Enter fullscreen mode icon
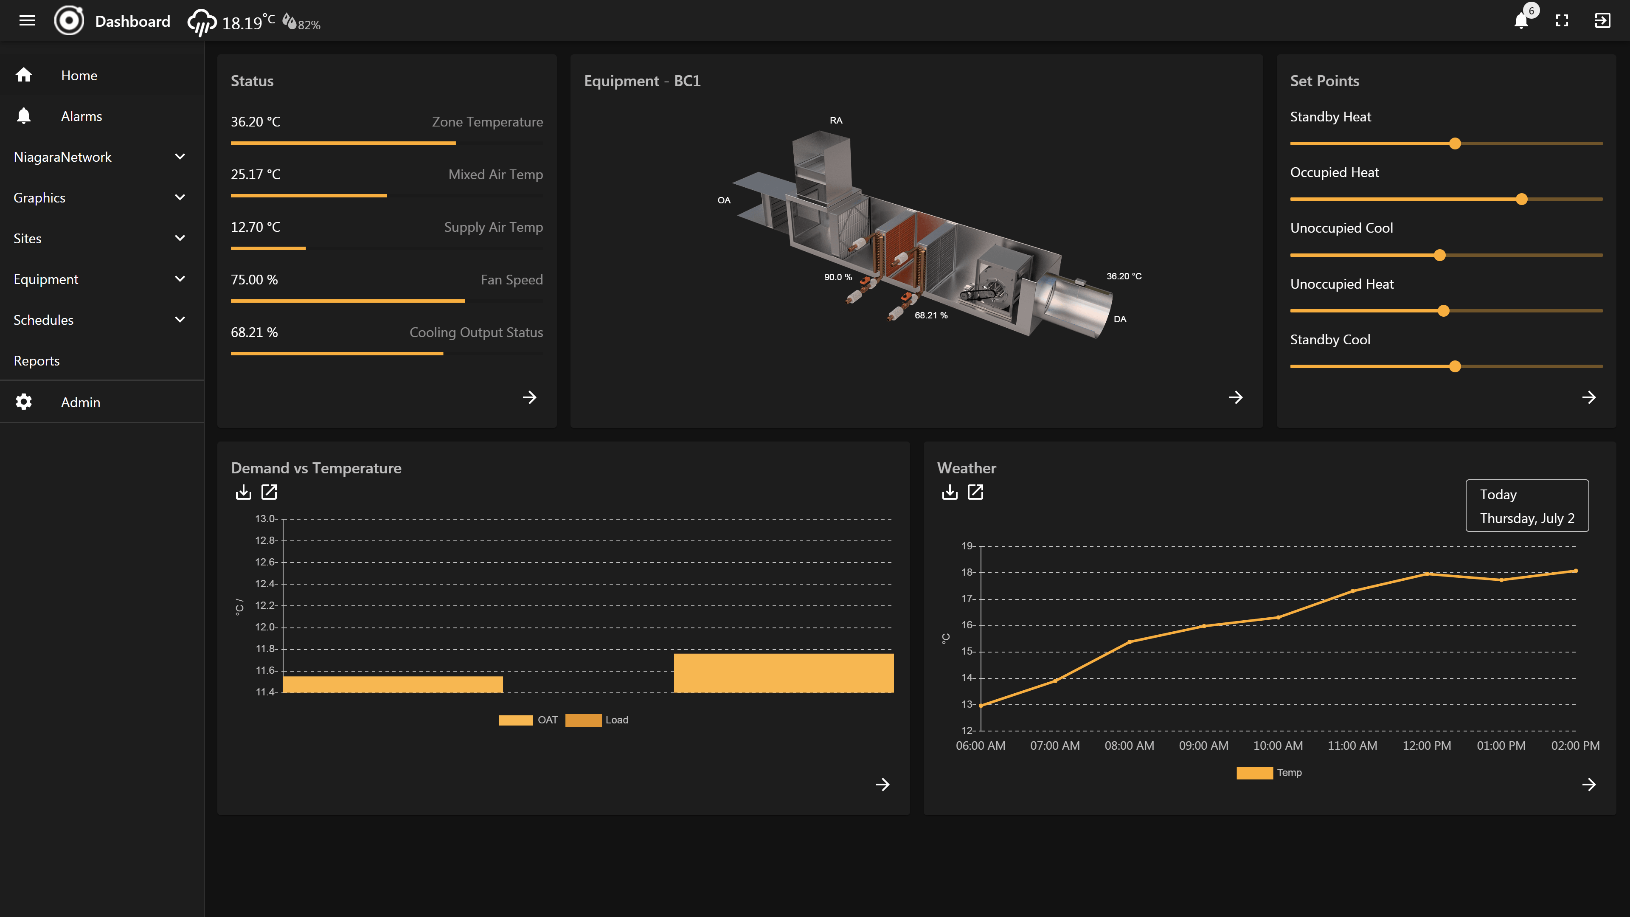 1562,21
